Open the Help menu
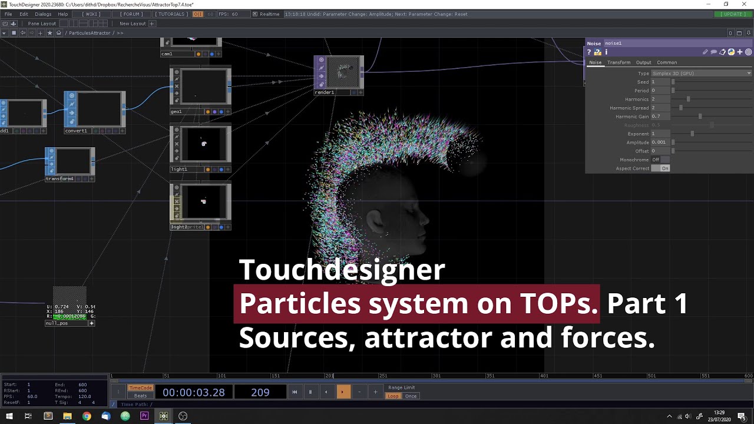This screenshot has width=754, height=424. pyautogui.click(x=62, y=14)
